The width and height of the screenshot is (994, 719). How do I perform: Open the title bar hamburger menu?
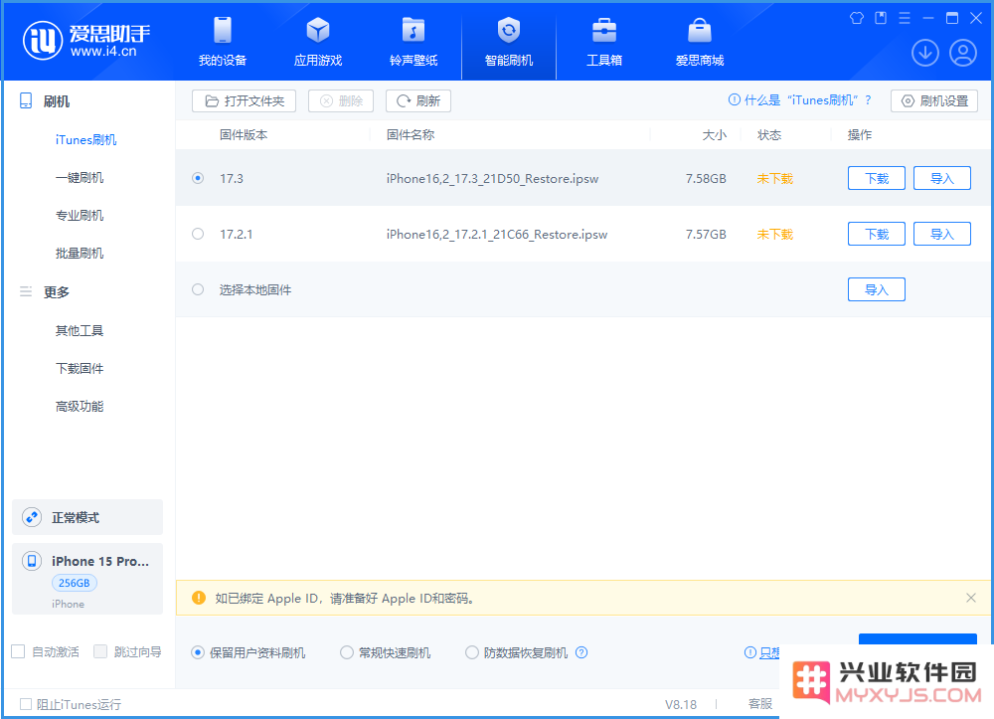[905, 18]
